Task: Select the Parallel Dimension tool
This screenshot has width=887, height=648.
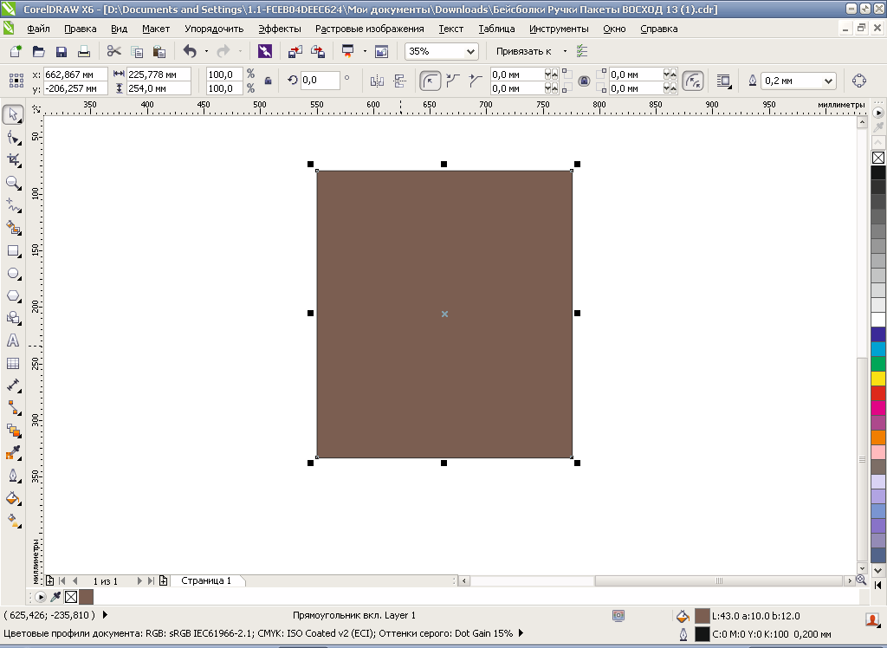Action: (x=13, y=386)
